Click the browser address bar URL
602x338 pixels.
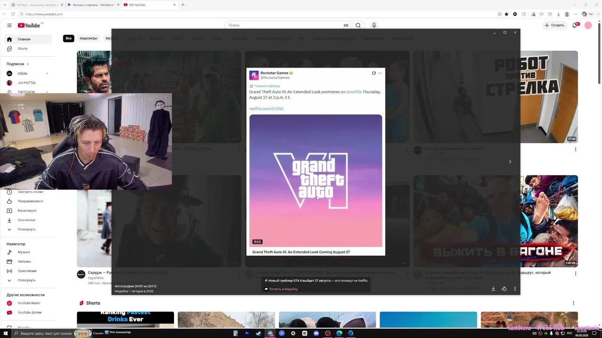(44, 14)
